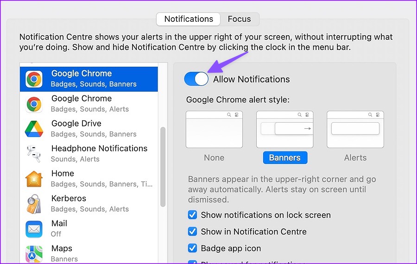Choose the Banners alert style thumbnail

(x=284, y=130)
